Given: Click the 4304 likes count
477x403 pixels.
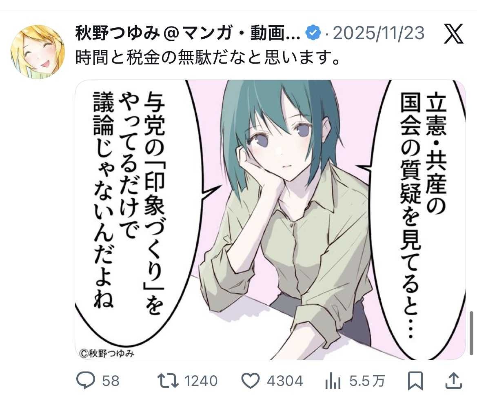Looking at the screenshot, I should 285,381.
